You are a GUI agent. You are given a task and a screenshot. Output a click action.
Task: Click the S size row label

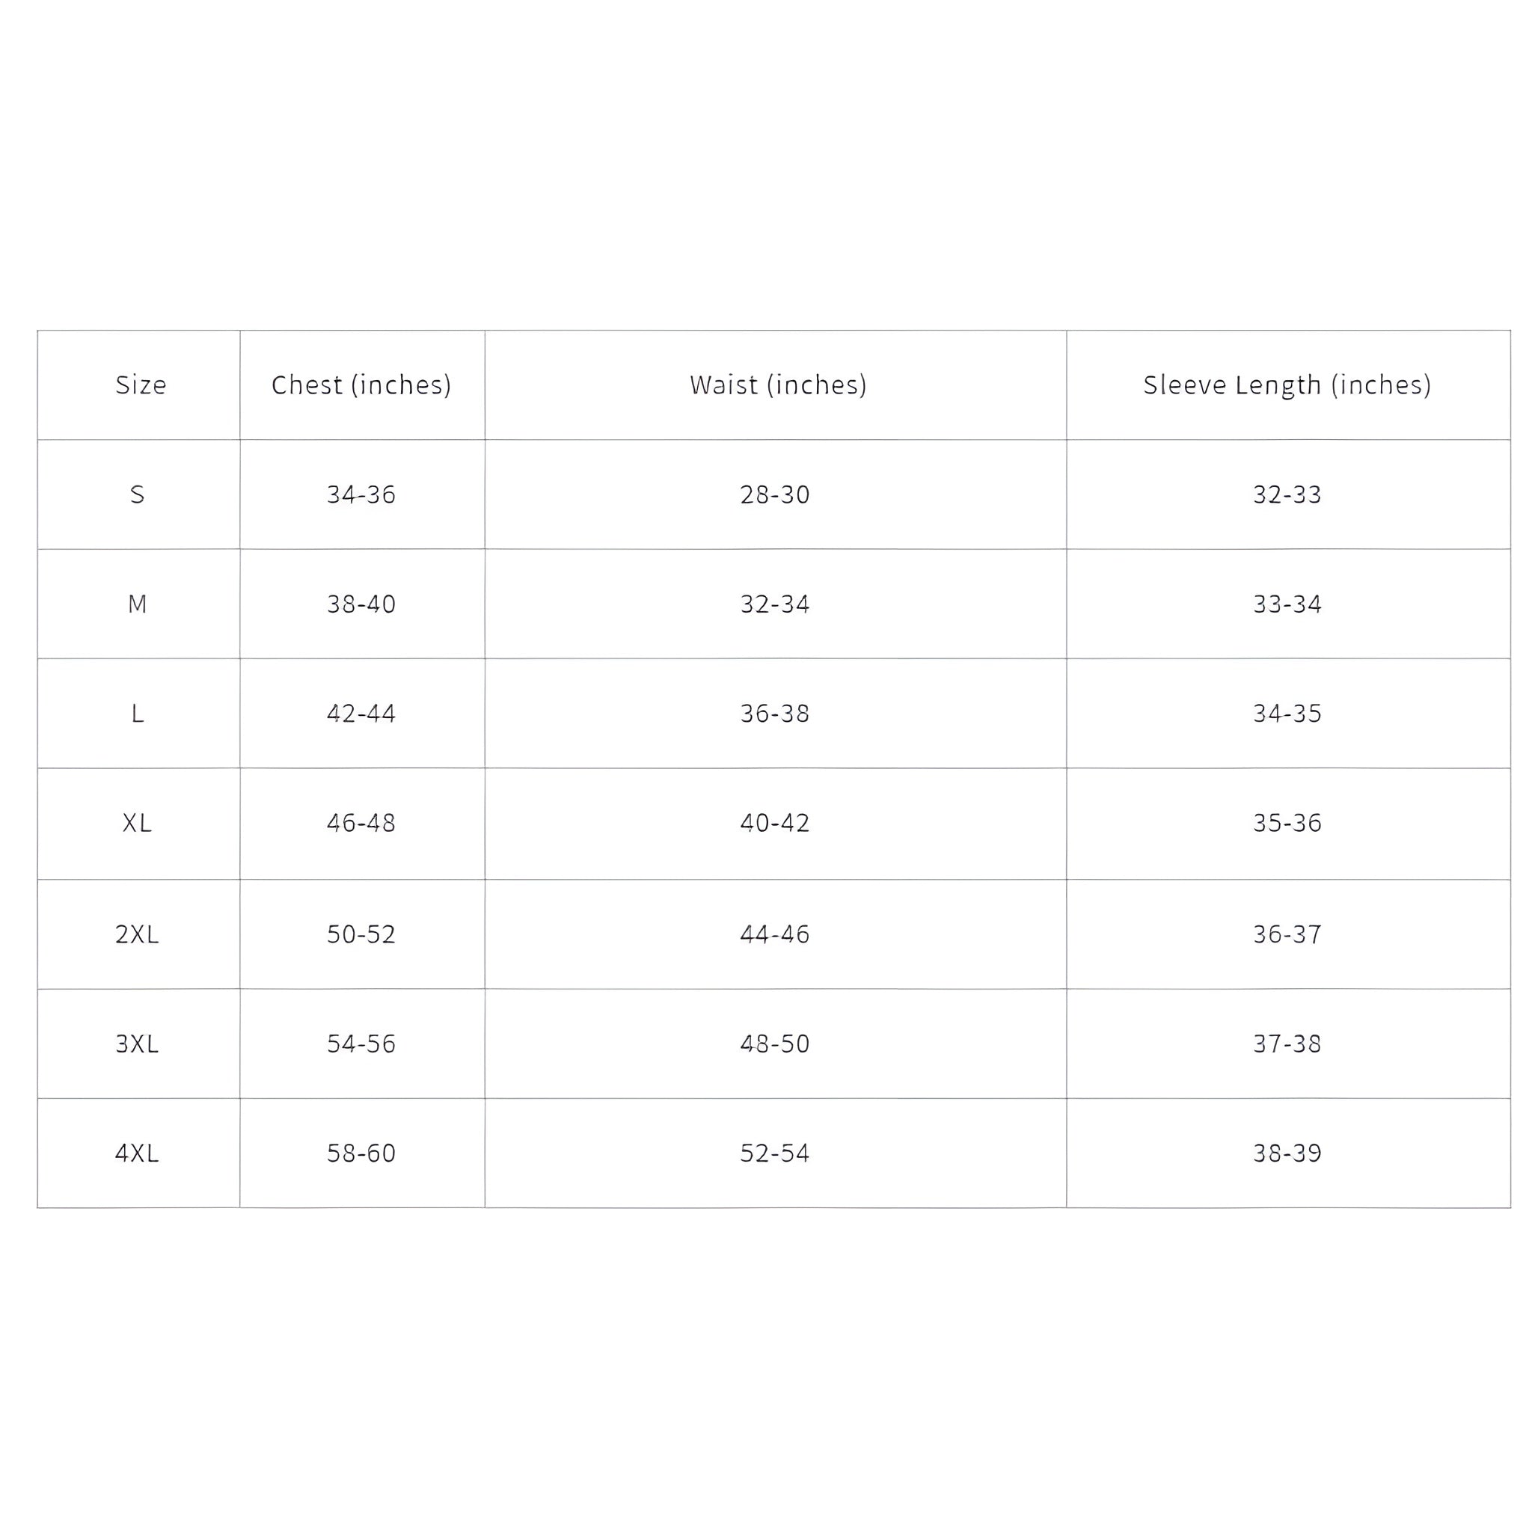pyautogui.click(x=137, y=494)
